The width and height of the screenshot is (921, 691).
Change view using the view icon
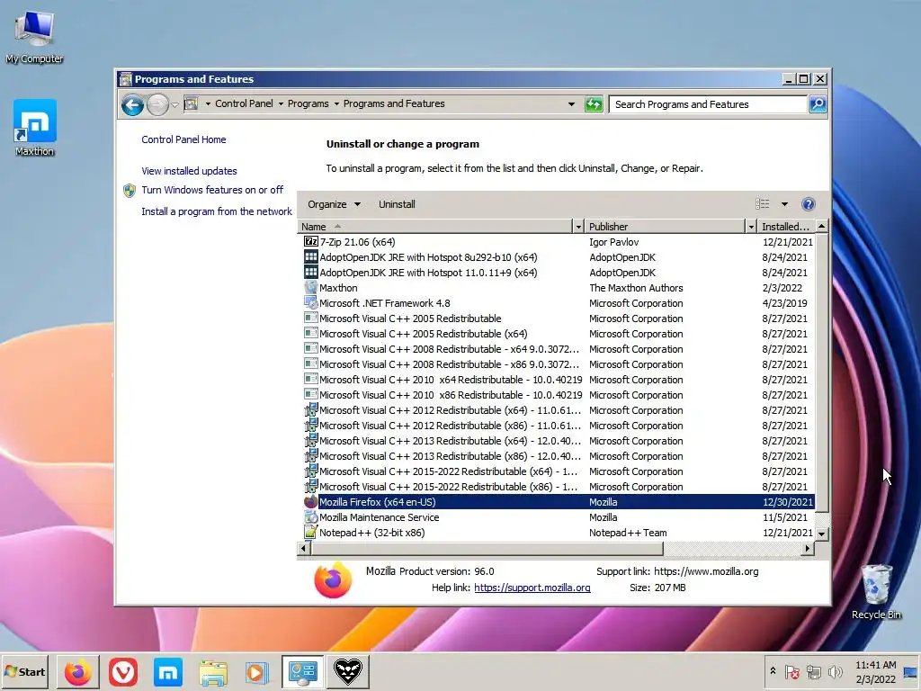pyautogui.click(x=763, y=204)
